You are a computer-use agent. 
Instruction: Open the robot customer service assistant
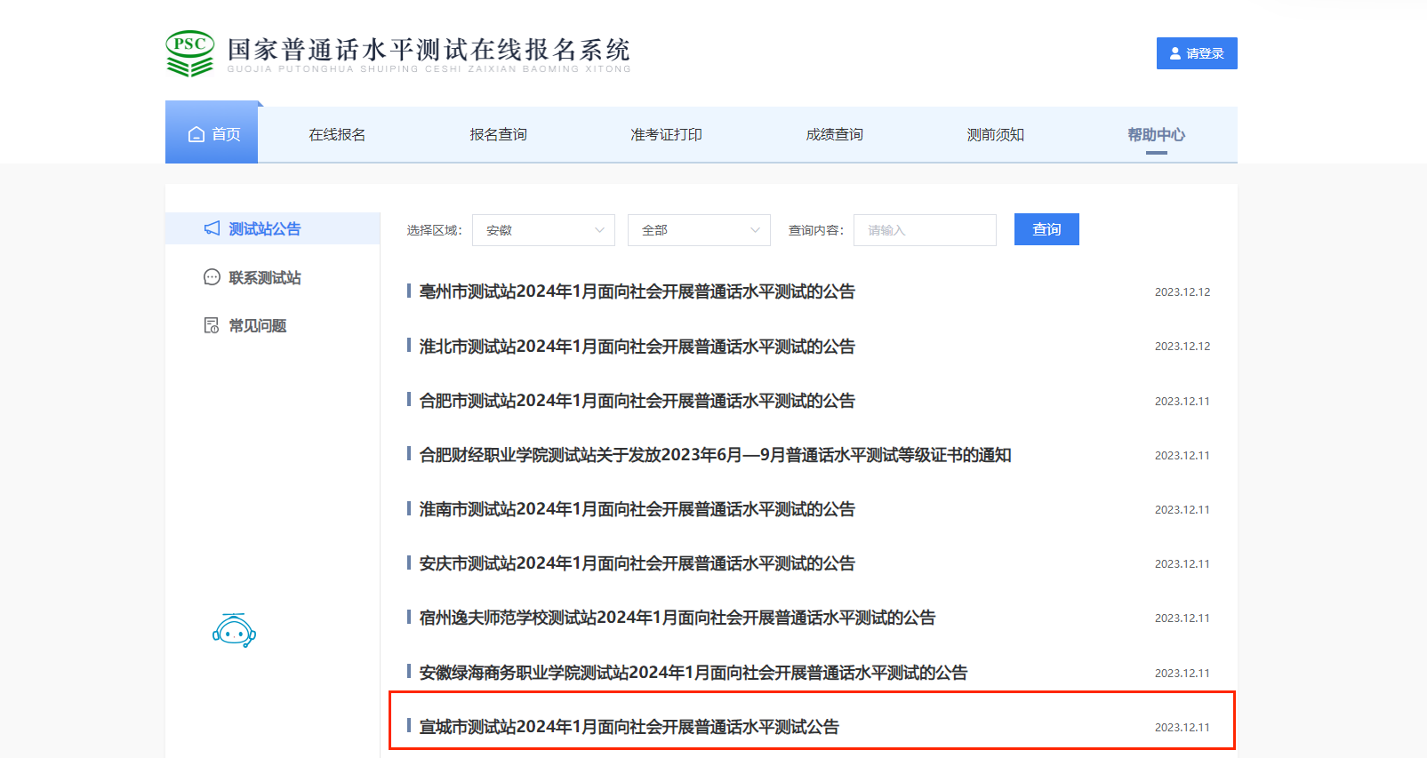234,630
